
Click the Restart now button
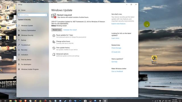[57, 30]
